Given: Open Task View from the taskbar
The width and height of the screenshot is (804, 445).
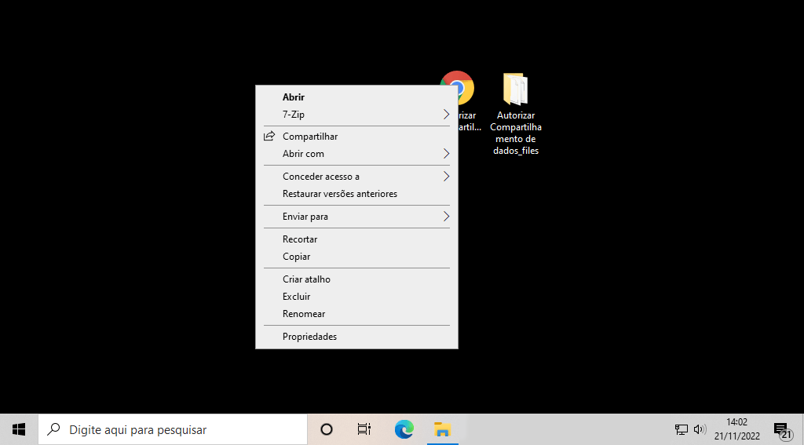Looking at the screenshot, I should [x=364, y=429].
